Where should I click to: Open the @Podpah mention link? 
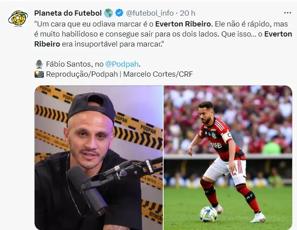coord(122,64)
